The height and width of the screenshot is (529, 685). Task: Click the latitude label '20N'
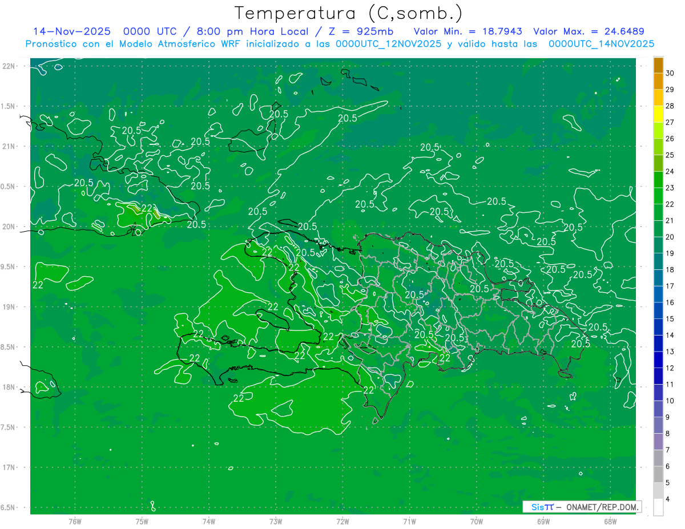[x=8, y=227]
